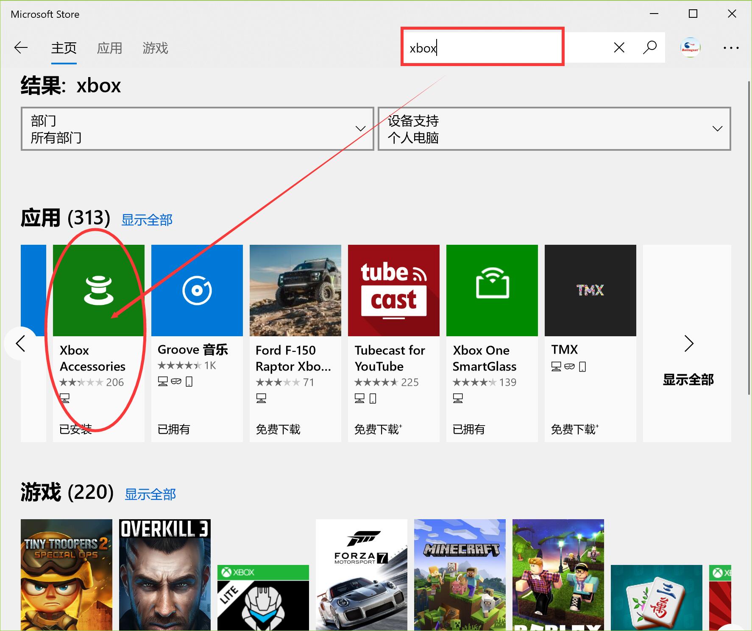Minimize the Microsoft Store window
The height and width of the screenshot is (631, 752).
pyautogui.click(x=654, y=14)
